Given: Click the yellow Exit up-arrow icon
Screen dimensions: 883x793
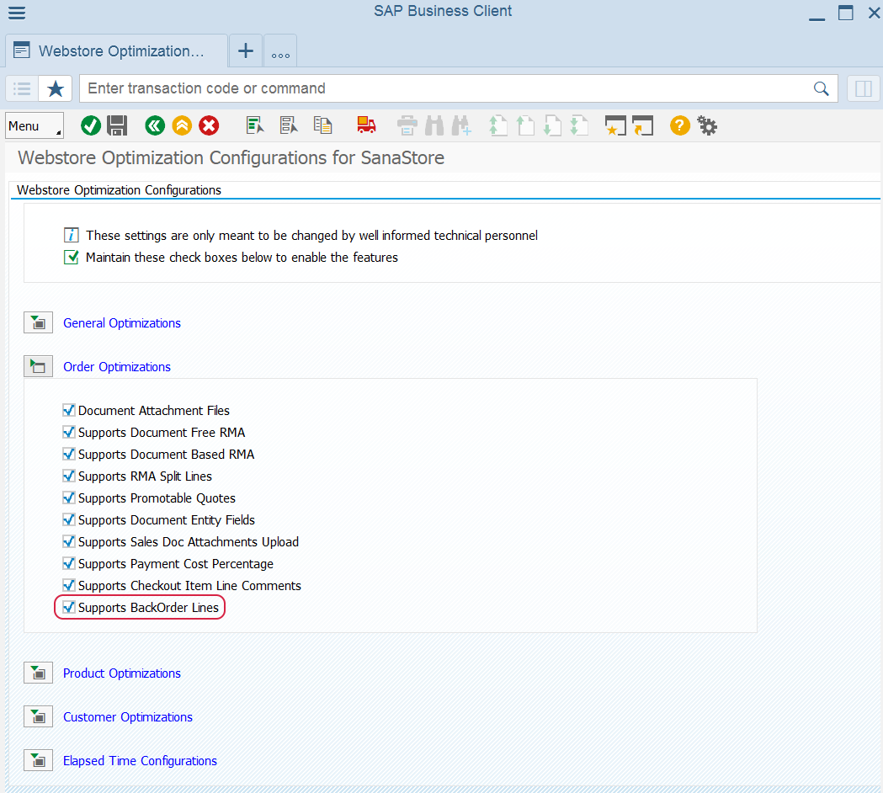Looking at the screenshot, I should tap(182, 125).
